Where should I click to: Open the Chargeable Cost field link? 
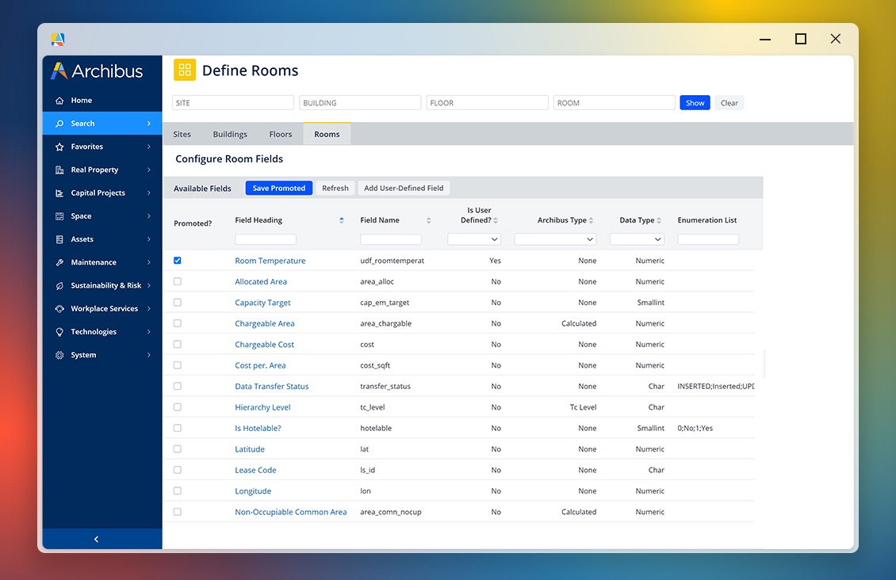[264, 345]
